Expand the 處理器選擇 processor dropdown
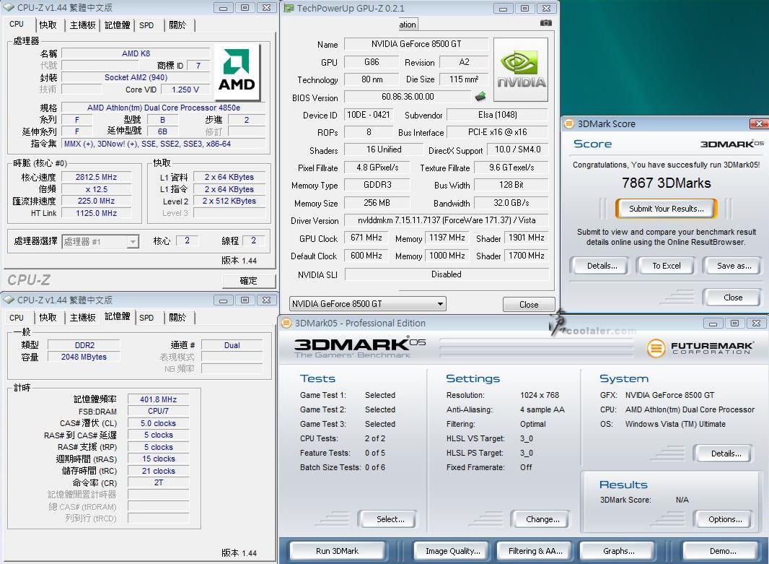Screen dimensions: 769x564 click(x=100, y=241)
